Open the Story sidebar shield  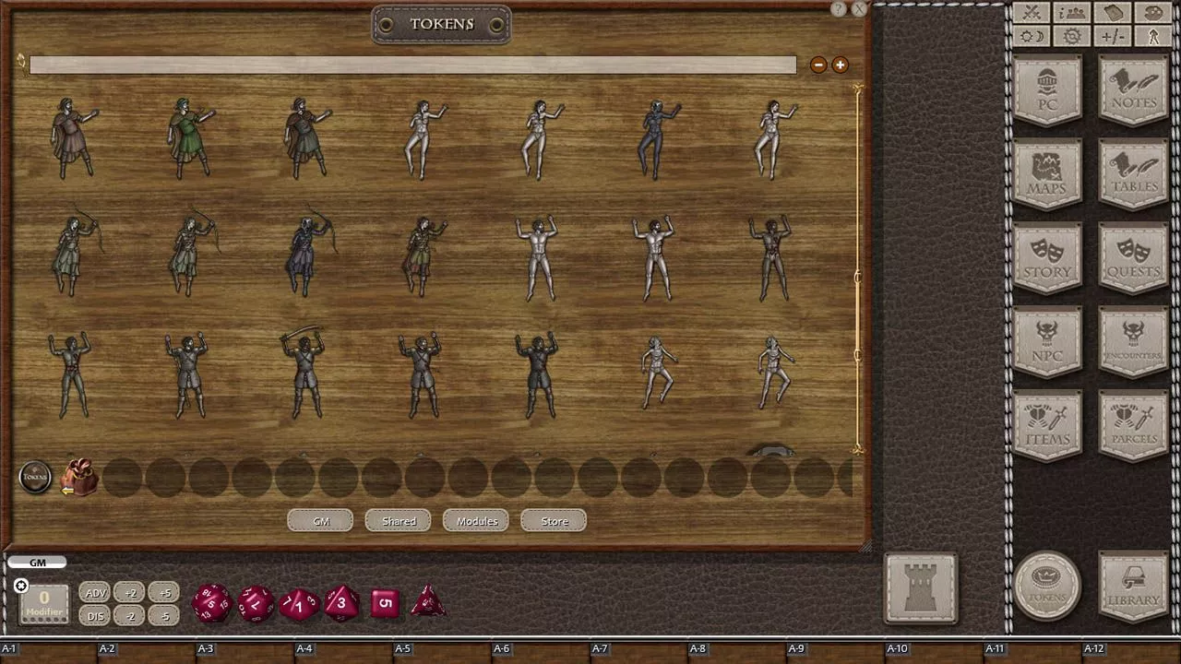pyautogui.click(x=1047, y=258)
